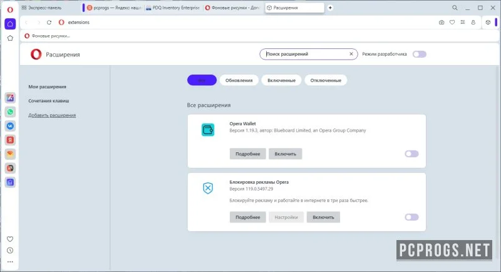501x272 pixels.
Task: Open the Opera menu logo
Action: 10,9
